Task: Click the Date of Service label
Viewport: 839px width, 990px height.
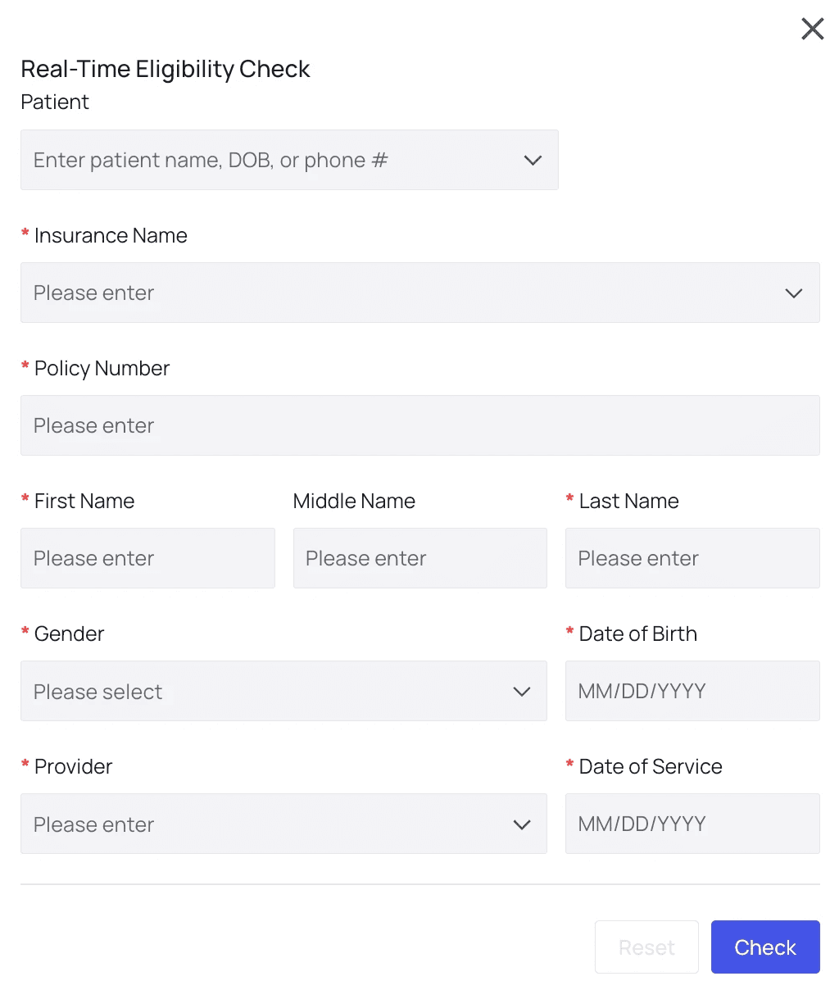Action: click(651, 767)
